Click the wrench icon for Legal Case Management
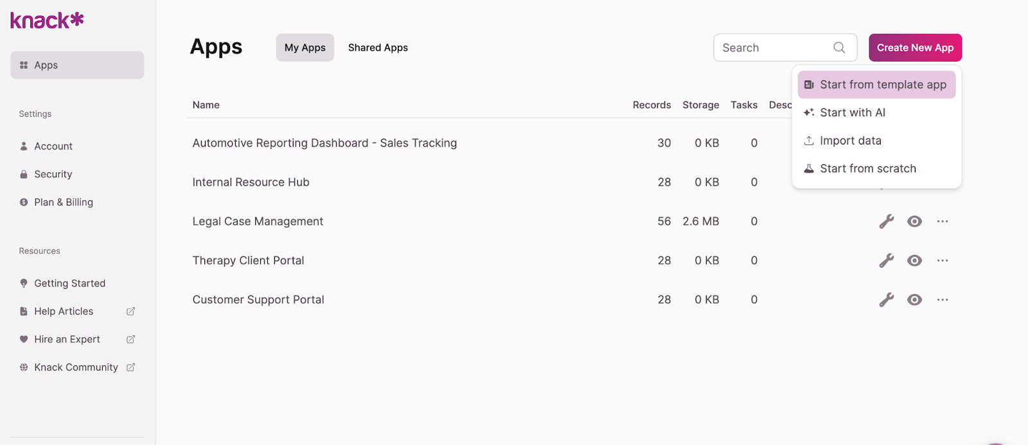Screen dimensions: 1028x445 click(887, 222)
